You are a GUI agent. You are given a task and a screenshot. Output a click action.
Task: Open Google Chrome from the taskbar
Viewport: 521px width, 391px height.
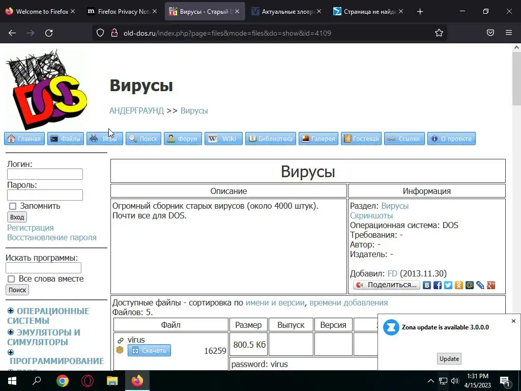point(62,381)
